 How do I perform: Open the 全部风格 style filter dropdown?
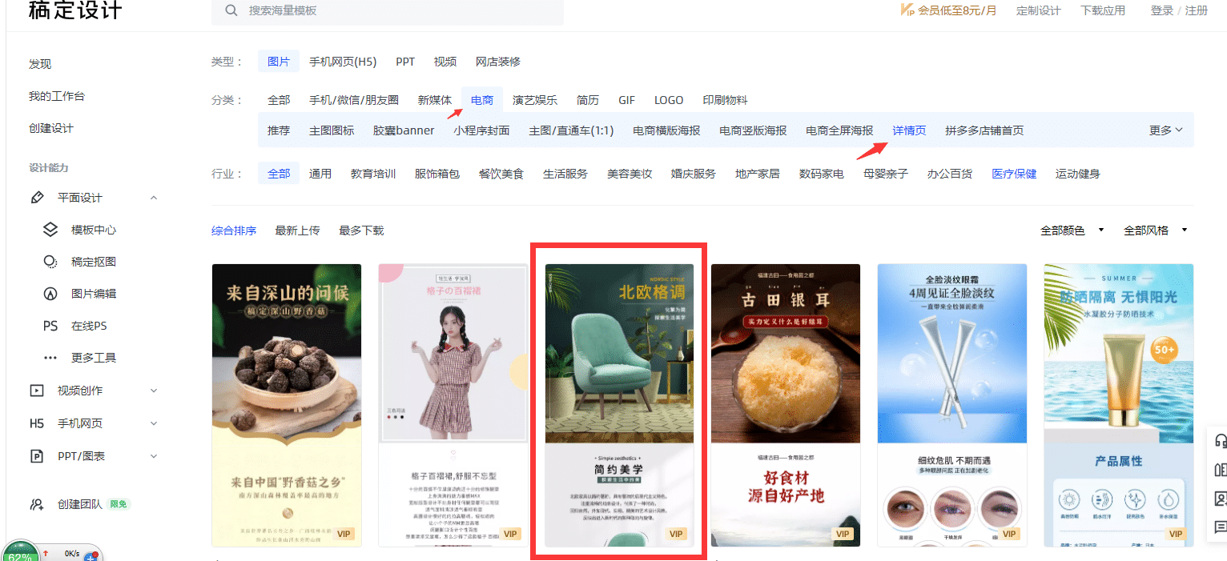pos(1156,230)
